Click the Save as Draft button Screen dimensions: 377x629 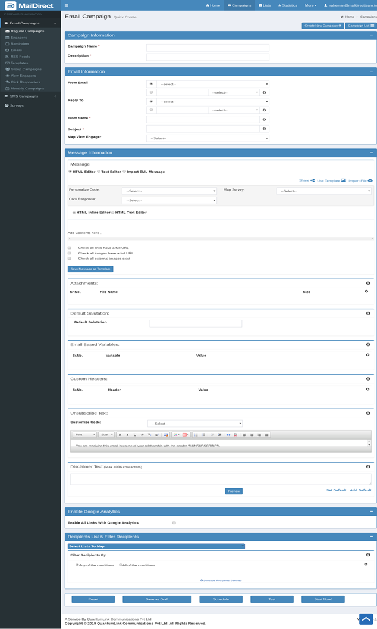pos(157,599)
